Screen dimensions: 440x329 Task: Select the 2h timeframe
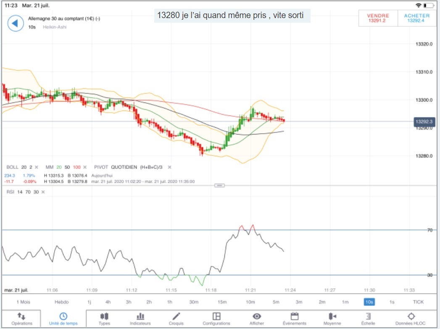(149, 302)
